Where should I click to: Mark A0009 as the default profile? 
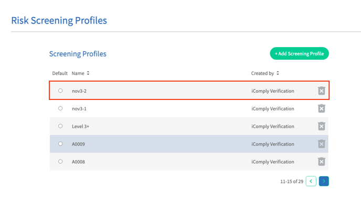coord(60,144)
